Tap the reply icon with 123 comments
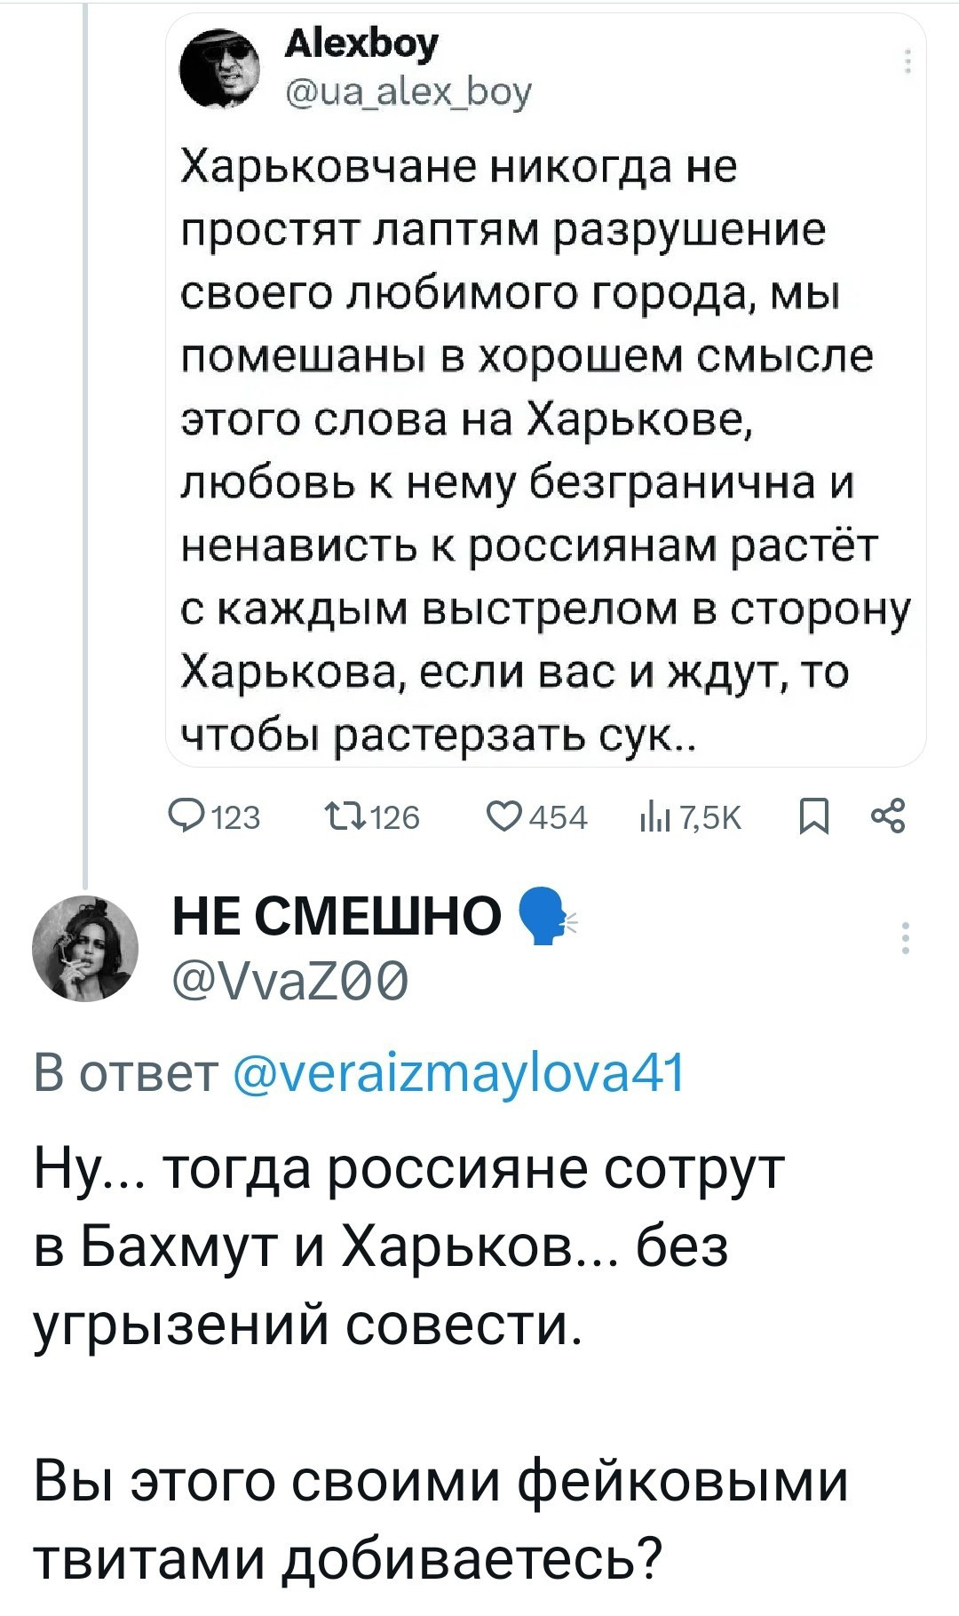This screenshot has height=1616, width=959. coord(188,816)
